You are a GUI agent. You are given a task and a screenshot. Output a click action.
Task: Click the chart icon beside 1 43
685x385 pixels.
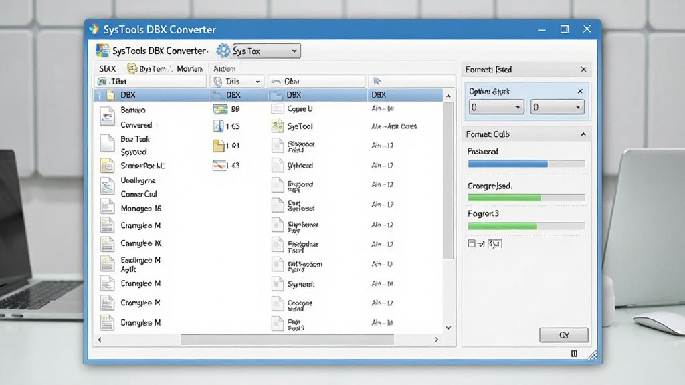[x=219, y=166]
